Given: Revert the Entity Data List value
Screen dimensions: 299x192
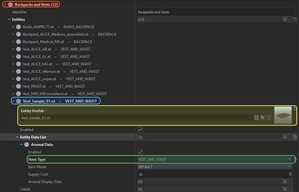Looking at the screenshot, I should pos(295,137).
